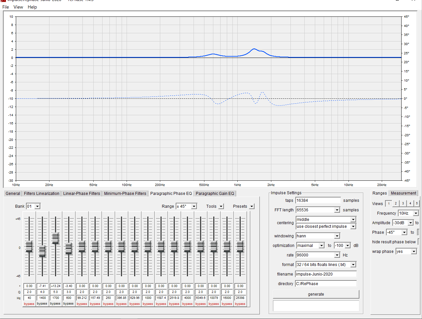This screenshot has height=319, width=422.
Task: Click the Q value field showing 4.0
Action: (42, 292)
